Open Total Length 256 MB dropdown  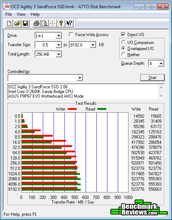(x=59, y=54)
